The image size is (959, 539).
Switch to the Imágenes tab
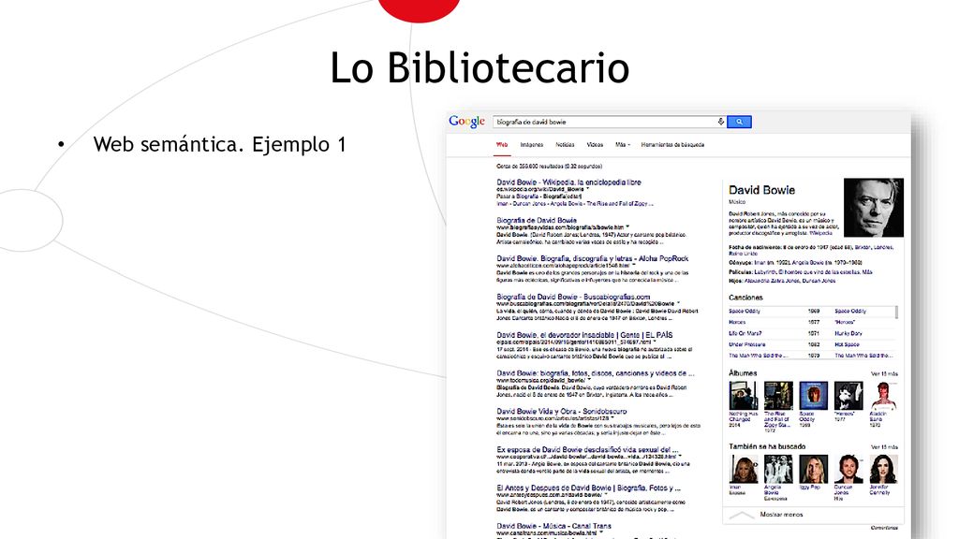[532, 145]
